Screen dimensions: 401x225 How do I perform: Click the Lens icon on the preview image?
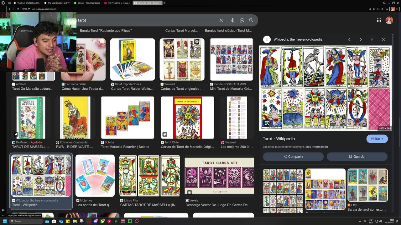tap(267, 123)
